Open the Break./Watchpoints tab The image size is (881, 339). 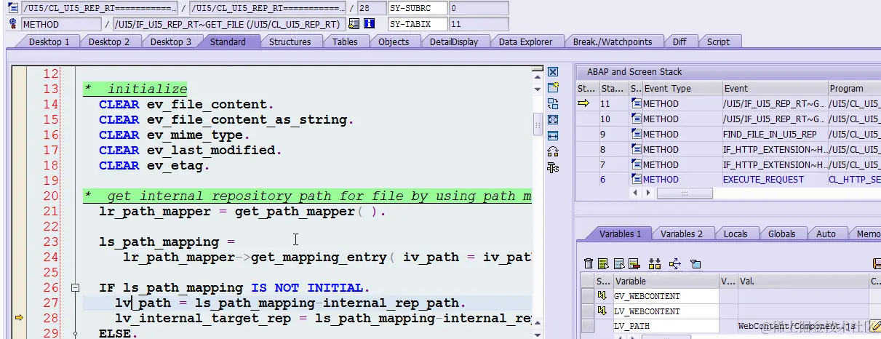click(x=612, y=41)
